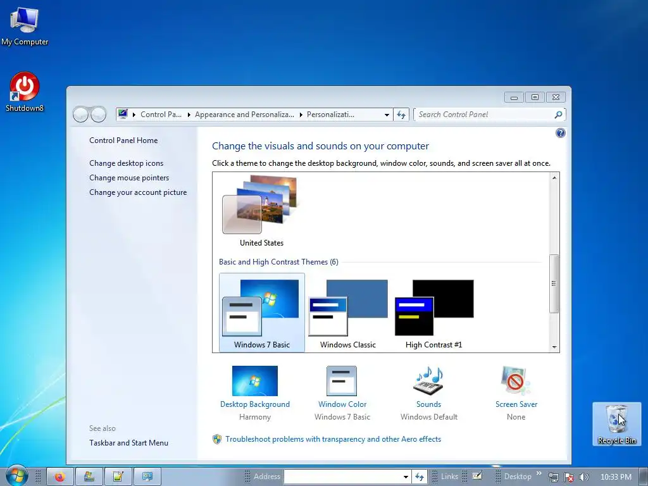The width and height of the screenshot is (648, 486).
Task: Focus the taskbar Address input field
Action: (342, 477)
